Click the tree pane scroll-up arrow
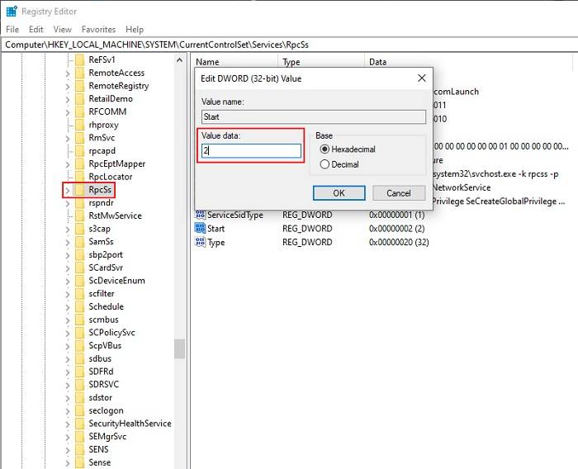The image size is (578, 469). tap(179, 59)
